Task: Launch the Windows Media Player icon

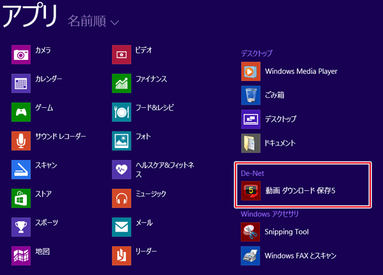Action: (251, 71)
